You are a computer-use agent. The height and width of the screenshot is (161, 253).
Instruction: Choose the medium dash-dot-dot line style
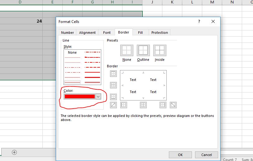coord(93,52)
